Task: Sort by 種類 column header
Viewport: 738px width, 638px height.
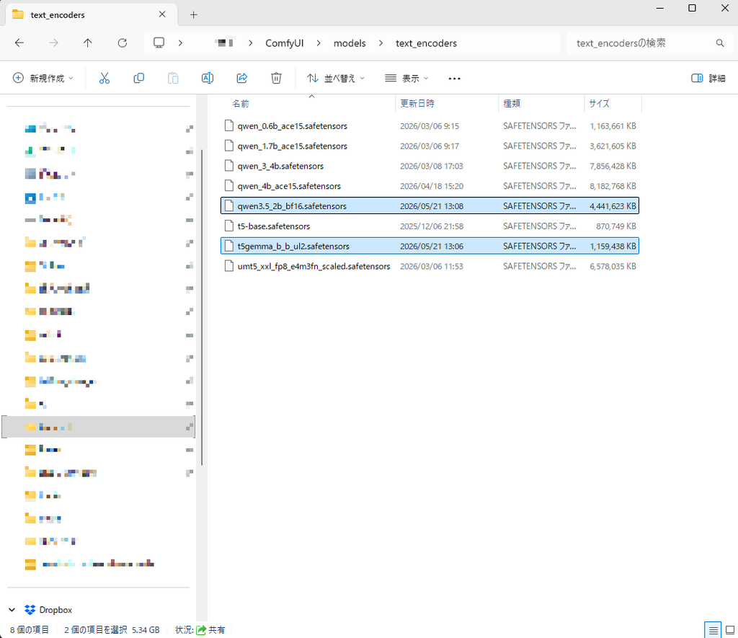Action: click(512, 104)
